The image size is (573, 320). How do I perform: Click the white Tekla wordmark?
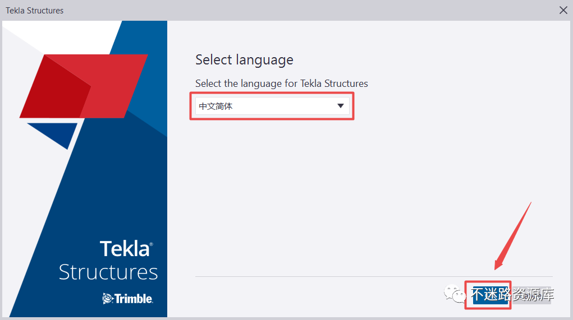[x=125, y=249]
